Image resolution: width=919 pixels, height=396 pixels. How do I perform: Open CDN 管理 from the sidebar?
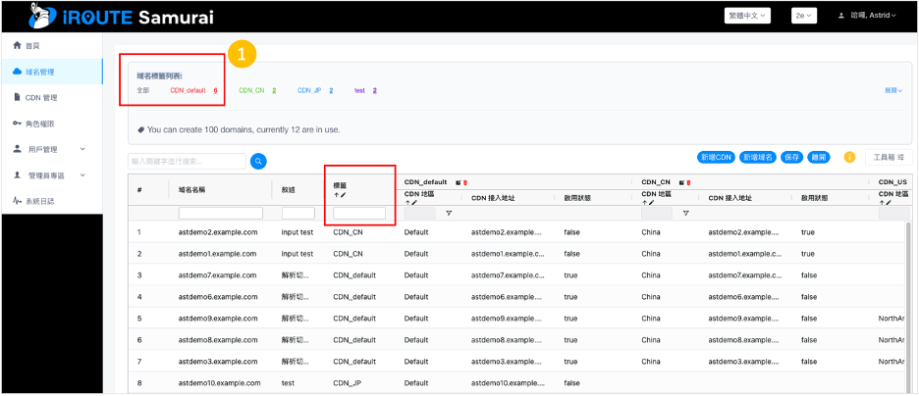(x=41, y=97)
